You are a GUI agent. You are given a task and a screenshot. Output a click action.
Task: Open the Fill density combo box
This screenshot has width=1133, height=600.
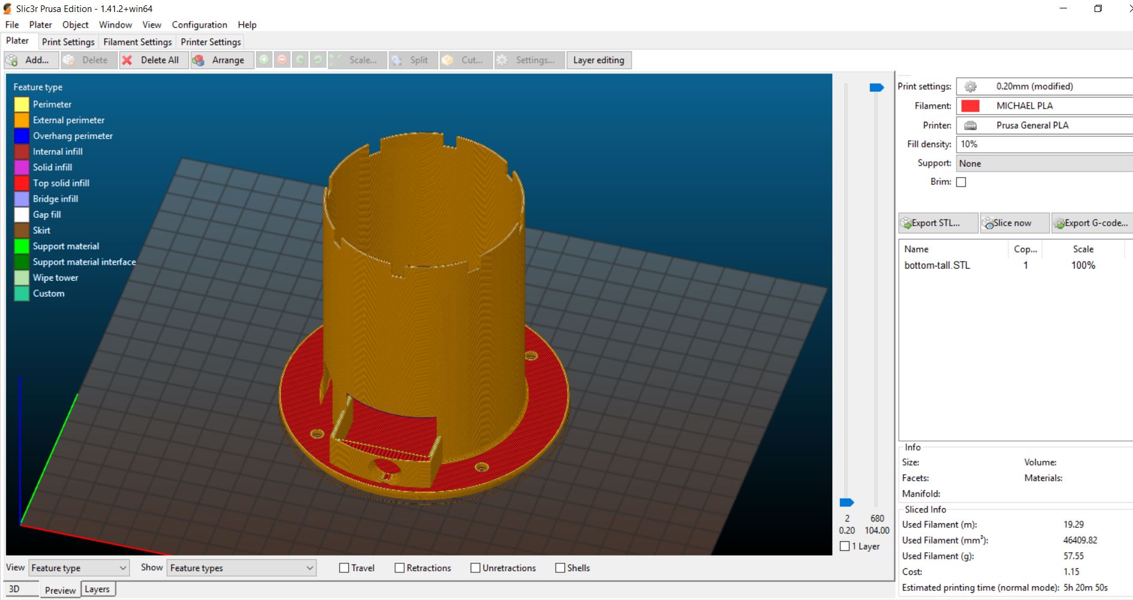[x=1044, y=144]
